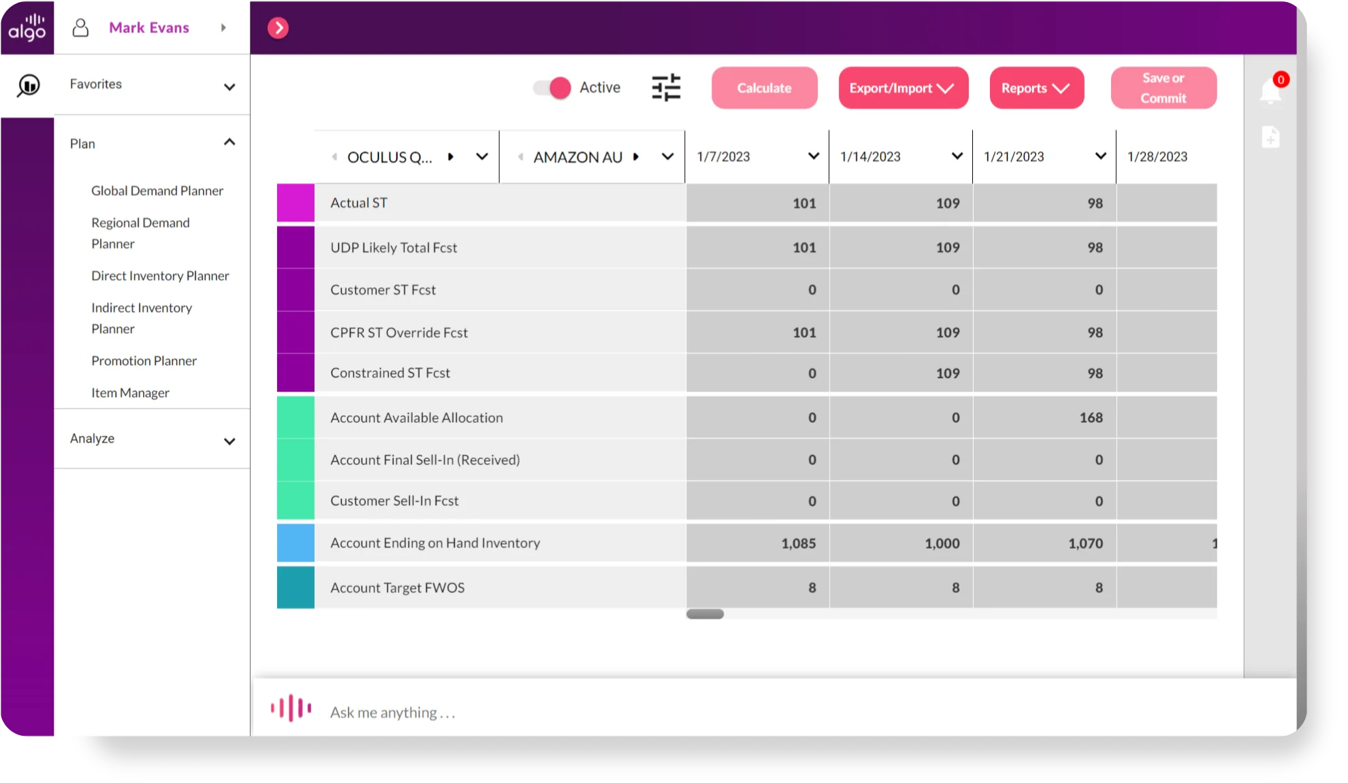Open Regional Demand Planner
The height and width of the screenshot is (783, 1348).
pyautogui.click(x=140, y=234)
